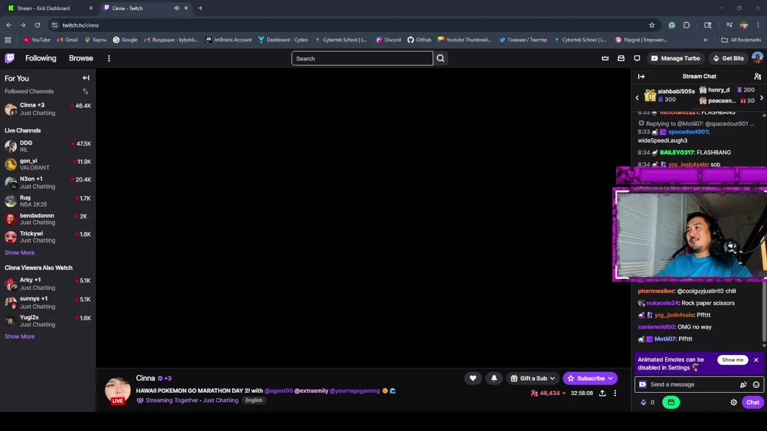Open the Discord bookmark
This screenshot has height=431, width=767.
[x=388, y=40]
